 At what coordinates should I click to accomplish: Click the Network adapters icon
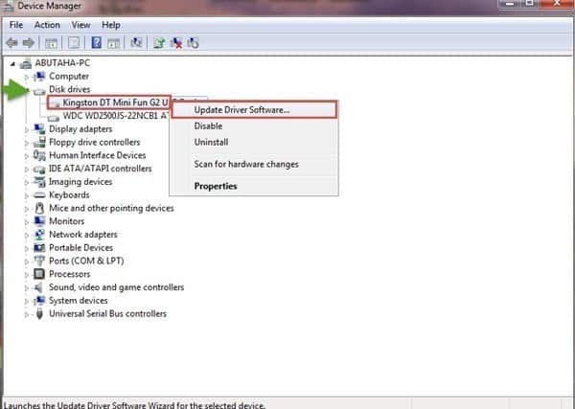point(39,235)
